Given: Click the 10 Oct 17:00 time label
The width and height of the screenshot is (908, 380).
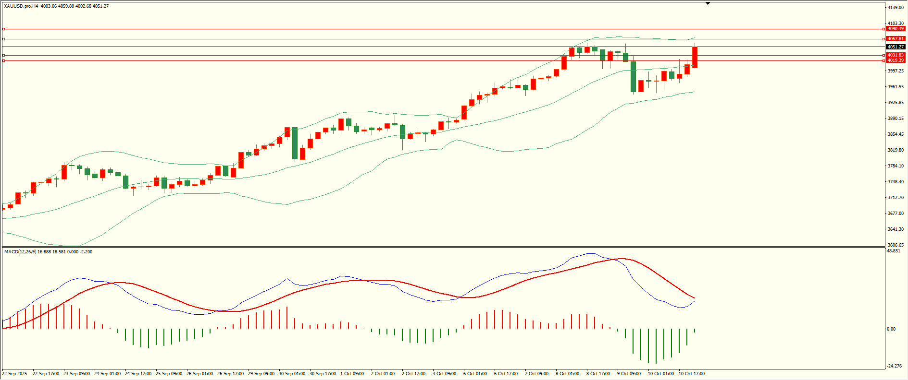Looking at the screenshot, I should coord(691,373).
